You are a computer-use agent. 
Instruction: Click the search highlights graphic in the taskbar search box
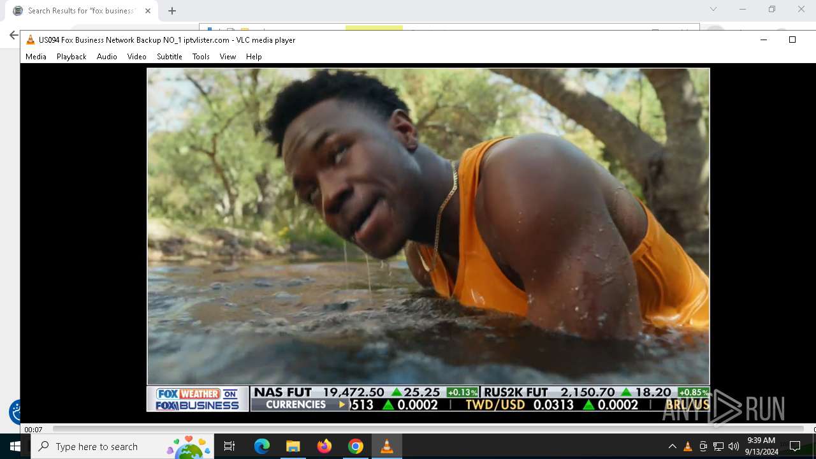[x=188, y=447]
